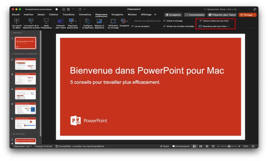This screenshot has height=161, width=268.
Task: Go to the Affichage tab
Action: (x=146, y=14)
